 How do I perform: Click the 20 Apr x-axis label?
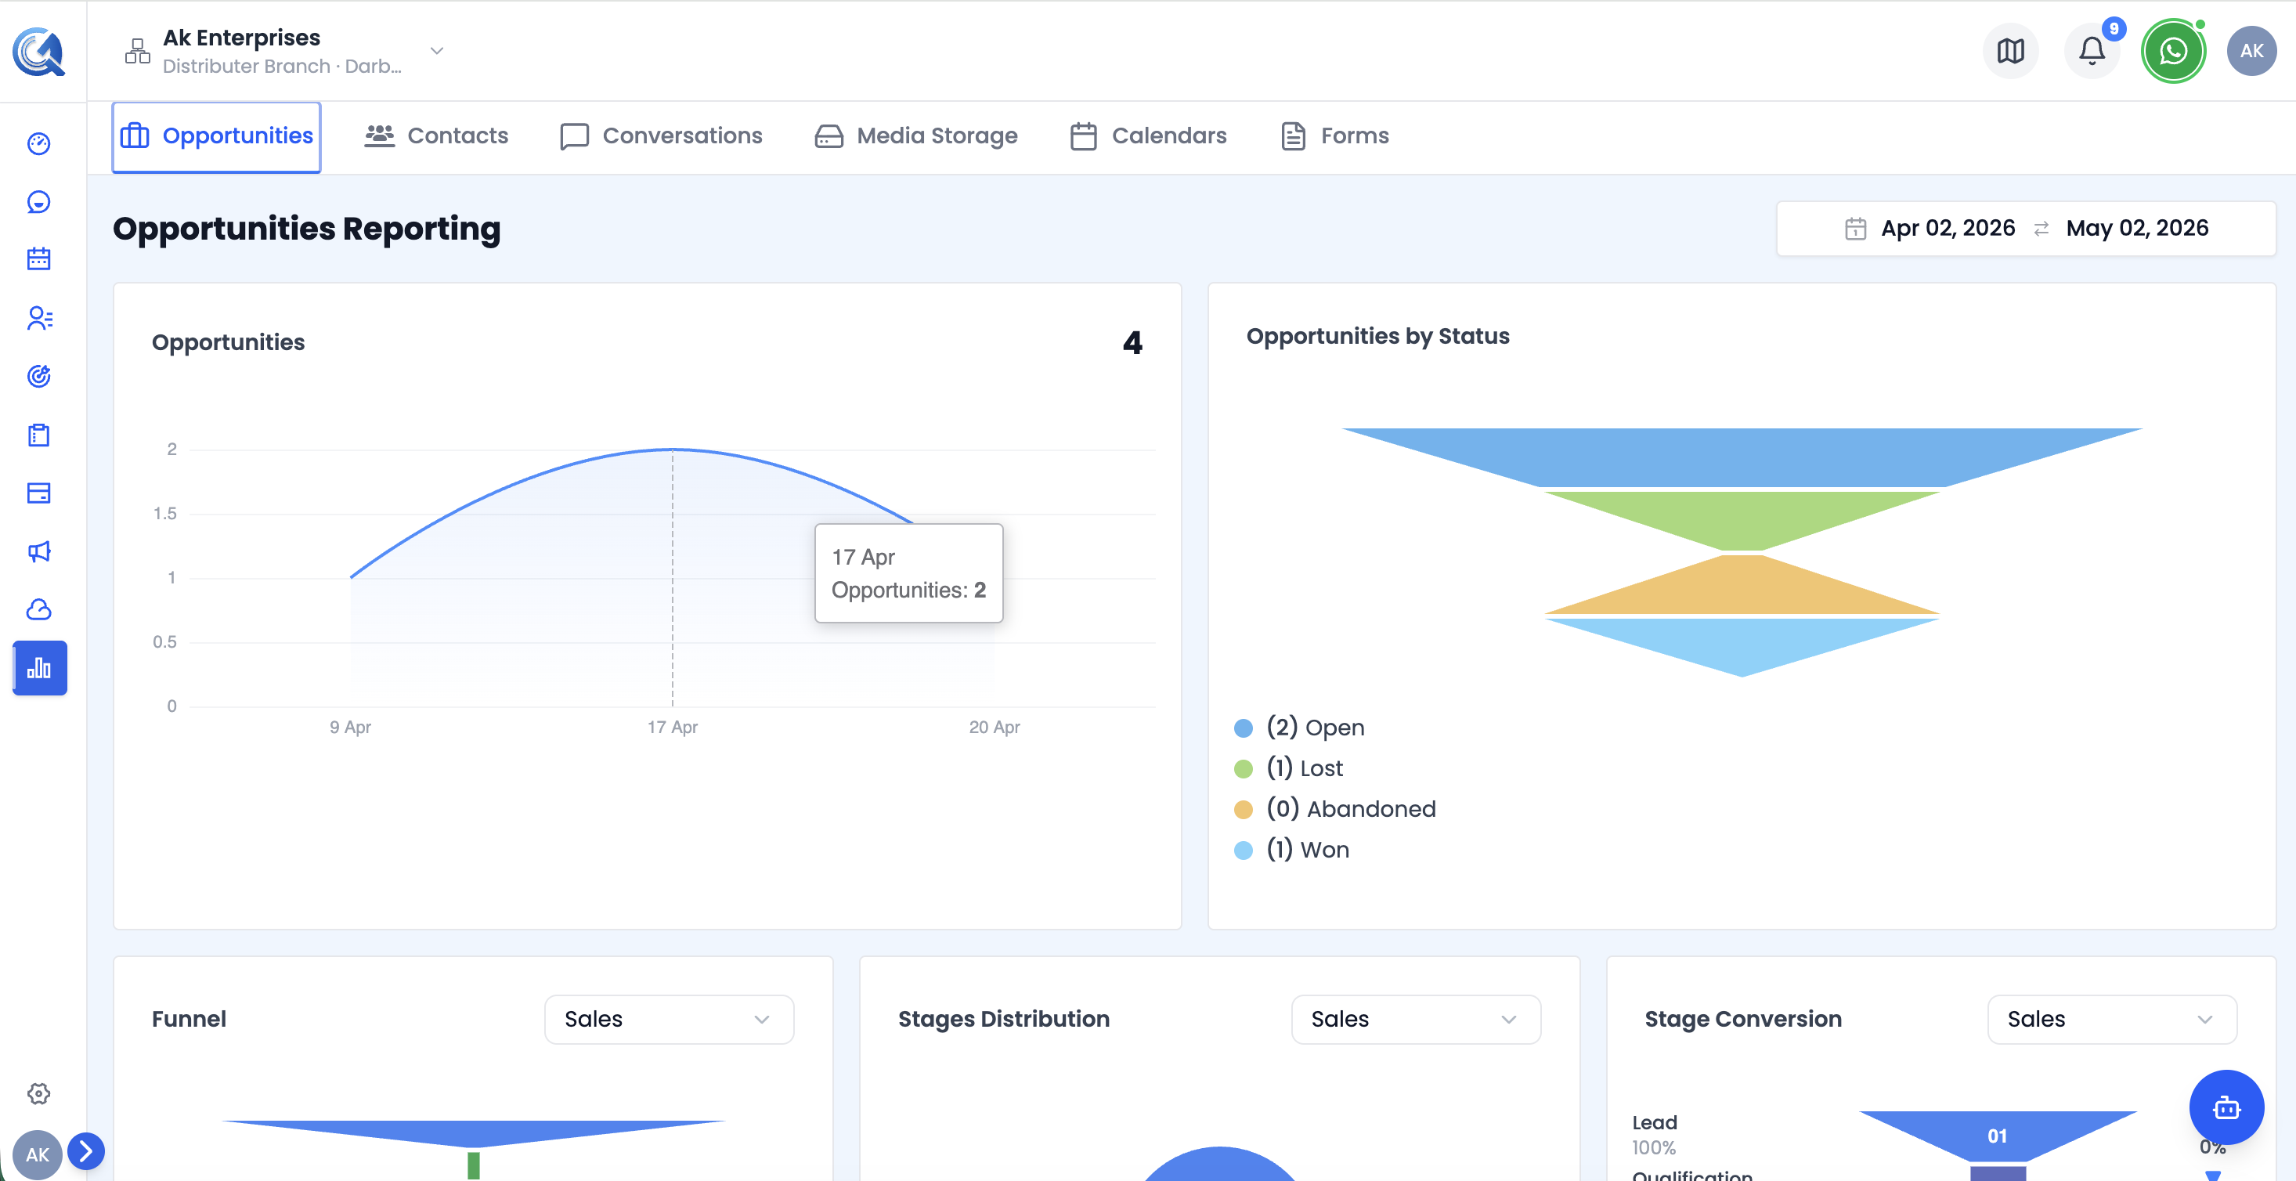coord(995,728)
